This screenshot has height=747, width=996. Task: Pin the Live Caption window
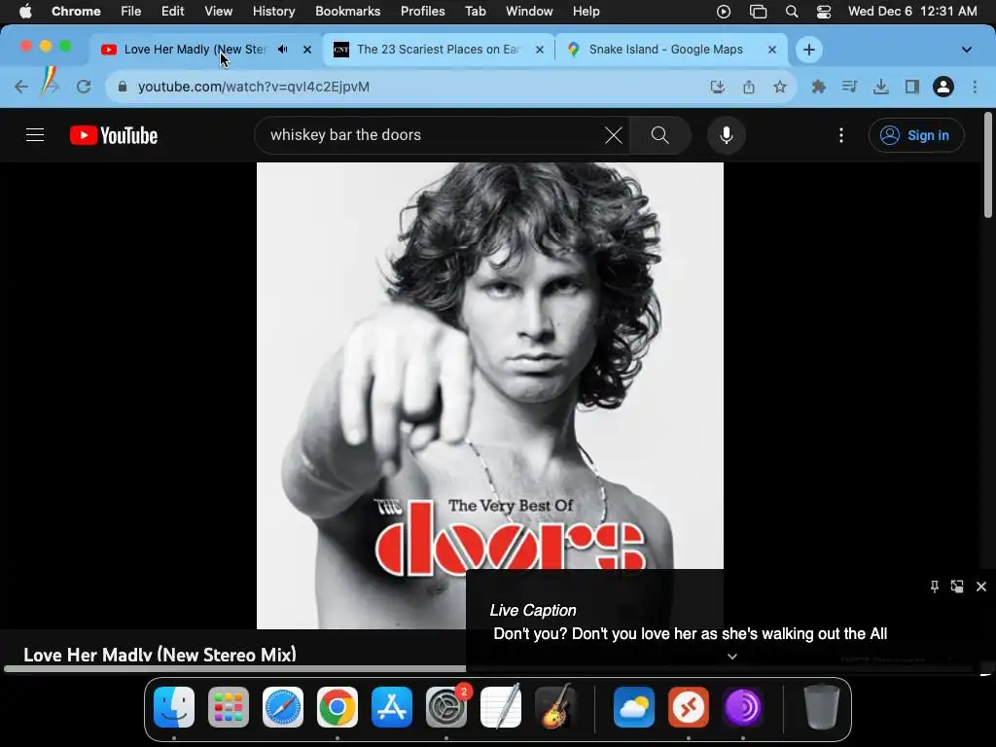pos(935,587)
